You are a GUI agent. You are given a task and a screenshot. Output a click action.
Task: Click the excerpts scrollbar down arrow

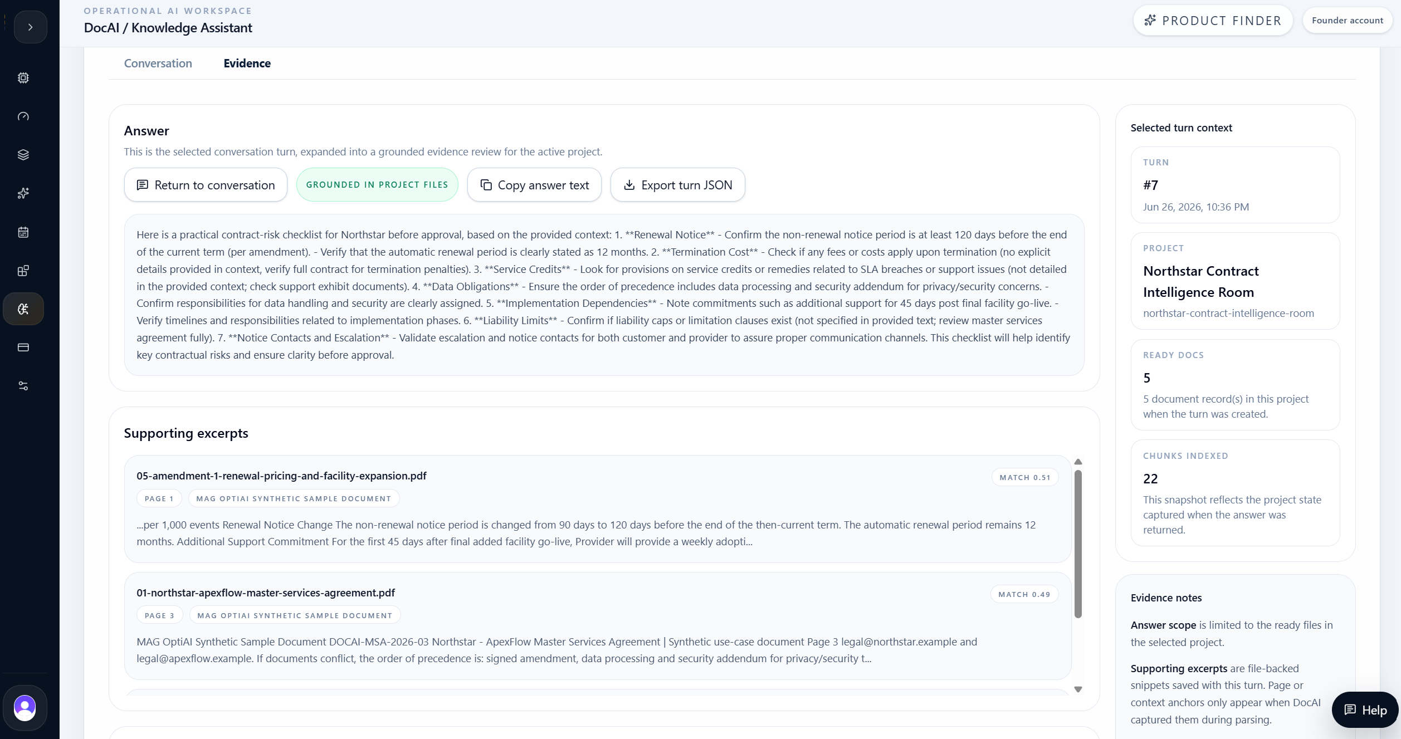1078,689
